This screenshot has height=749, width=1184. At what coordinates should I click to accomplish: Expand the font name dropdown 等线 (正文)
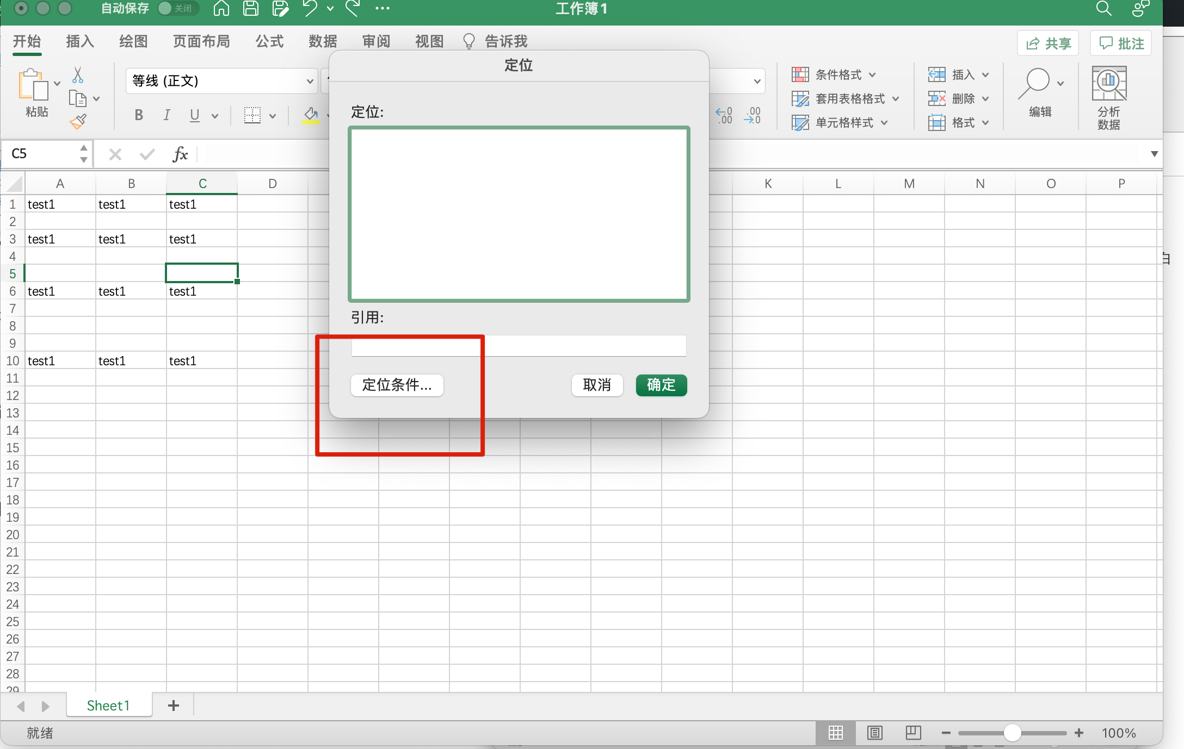(x=310, y=82)
